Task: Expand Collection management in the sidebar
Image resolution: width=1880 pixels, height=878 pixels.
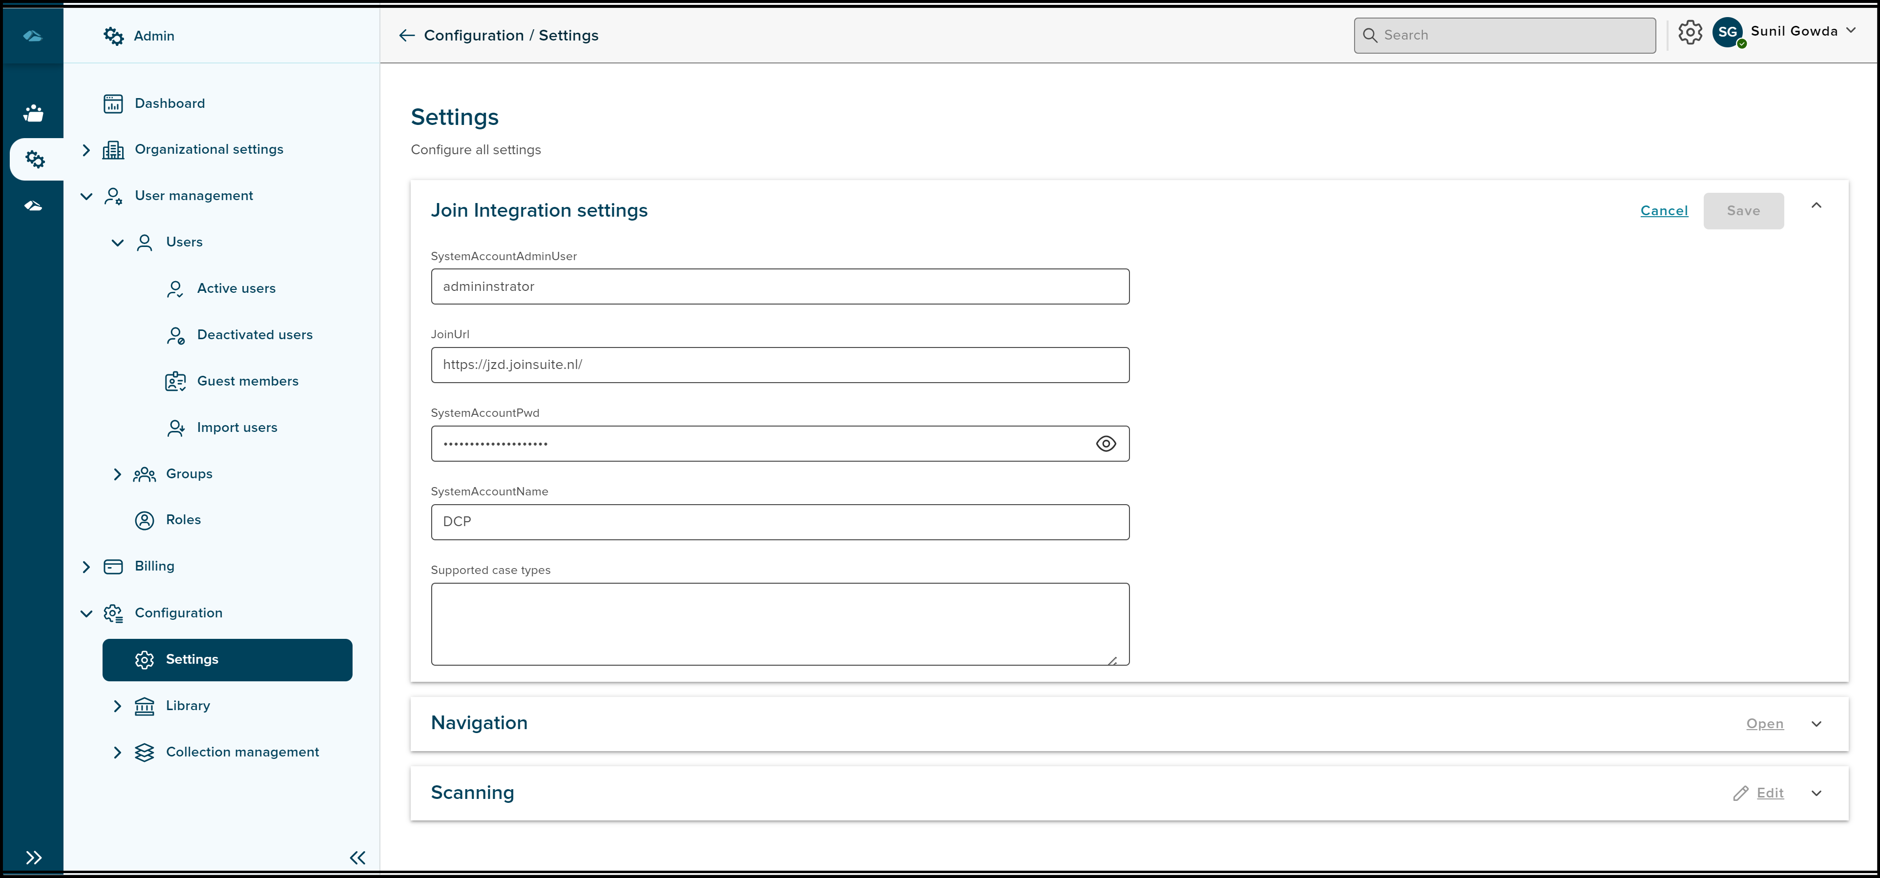Action: pyautogui.click(x=118, y=752)
